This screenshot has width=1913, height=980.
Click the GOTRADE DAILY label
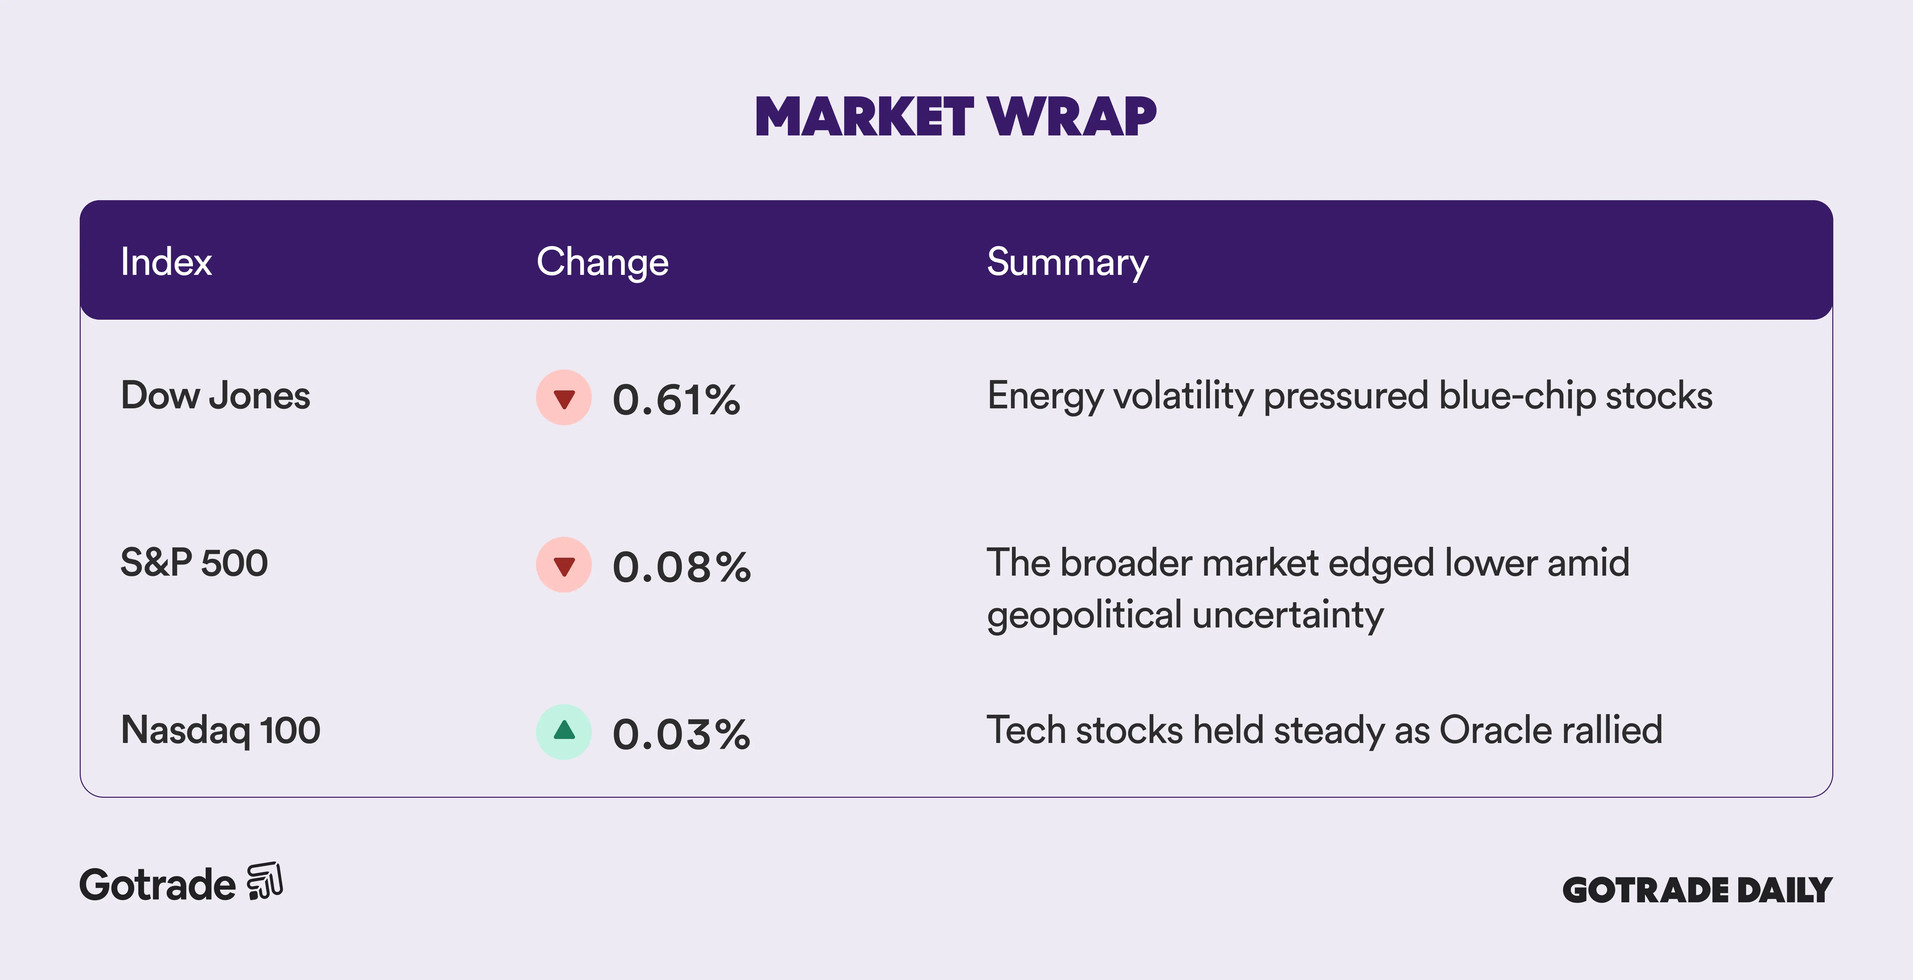(1697, 890)
